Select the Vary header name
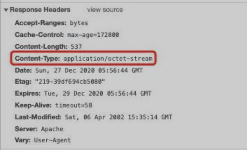Screen dimensions: 247x150 23,140
